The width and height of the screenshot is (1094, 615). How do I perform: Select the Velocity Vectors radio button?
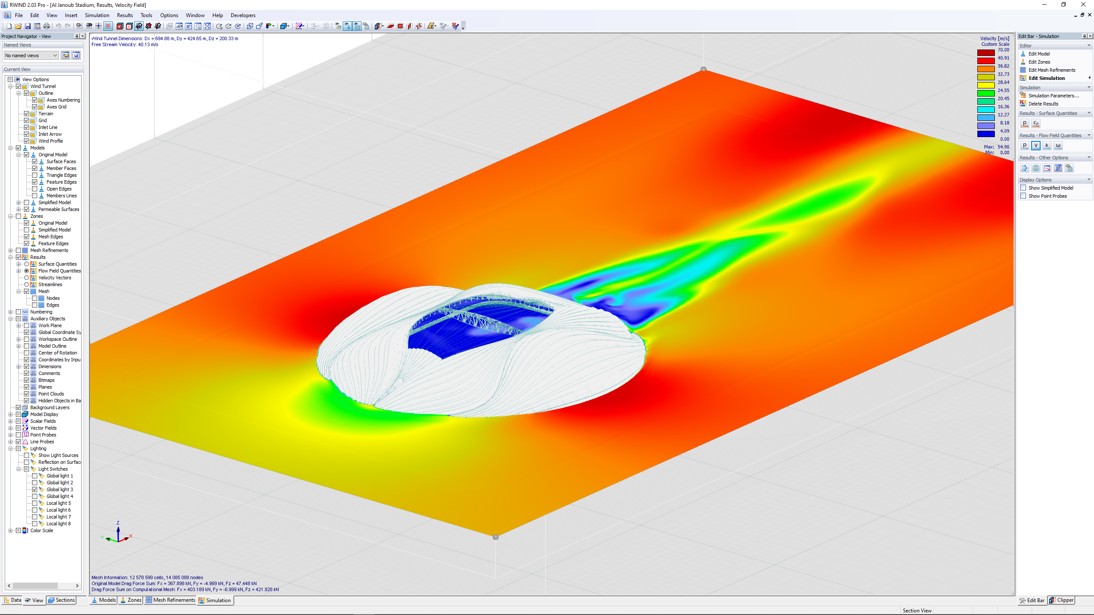point(26,278)
